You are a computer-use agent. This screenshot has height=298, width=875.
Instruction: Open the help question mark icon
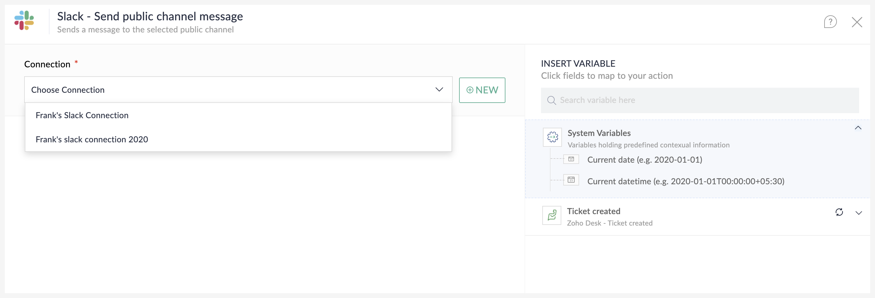830,22
